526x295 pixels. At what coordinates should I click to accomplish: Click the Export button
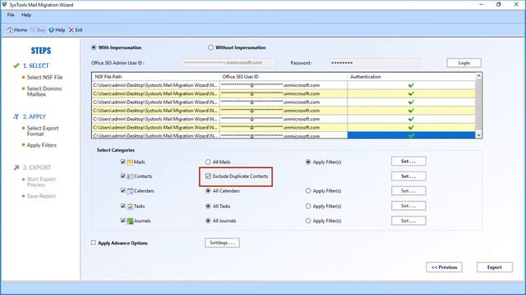(495, 267)
